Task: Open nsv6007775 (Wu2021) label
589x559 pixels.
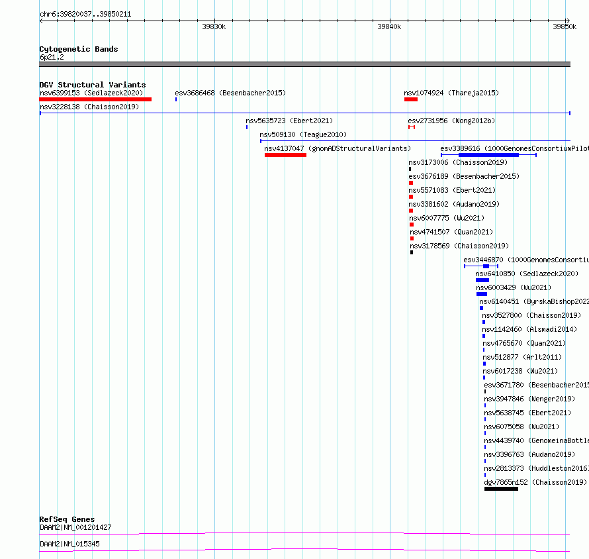Action: [447, 218]
